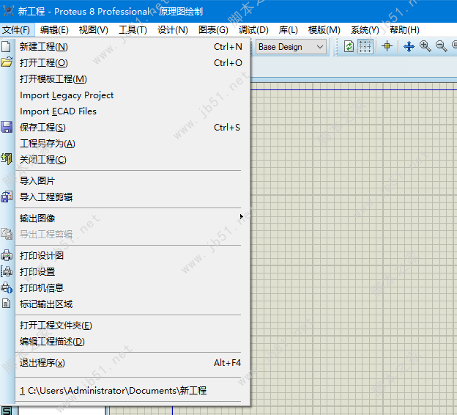Click the false origin crosshair icon
Viewport: 457px width, 415px height.
(387, 46)
